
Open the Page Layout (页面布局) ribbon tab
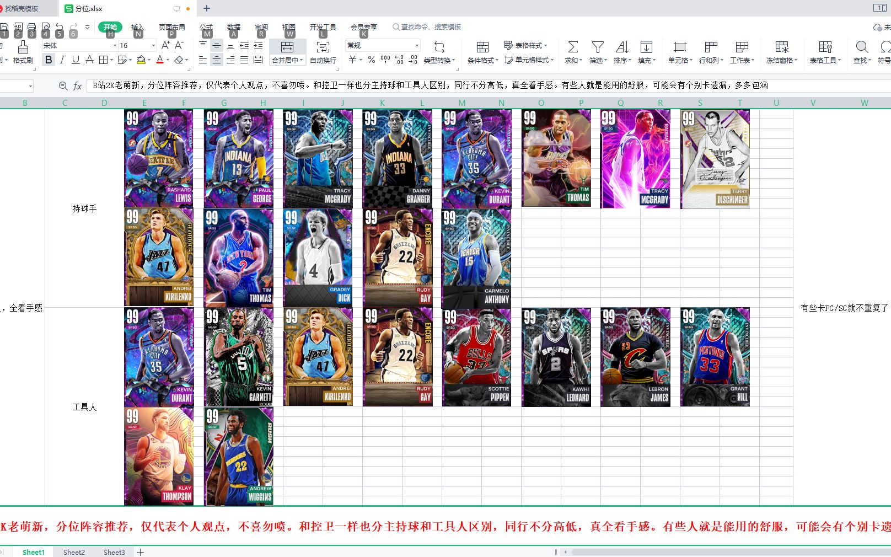click(x=172, y=27)
